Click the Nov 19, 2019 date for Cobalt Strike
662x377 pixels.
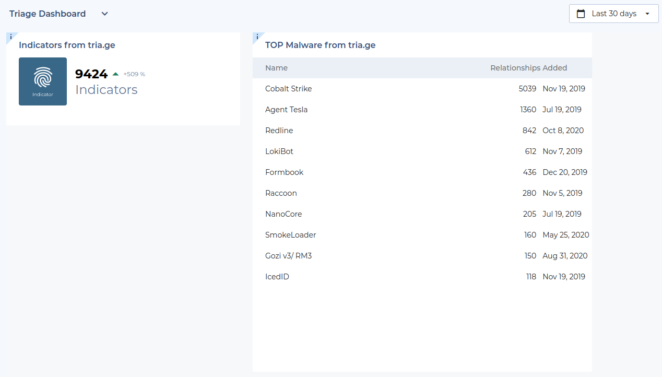[564, 89]
